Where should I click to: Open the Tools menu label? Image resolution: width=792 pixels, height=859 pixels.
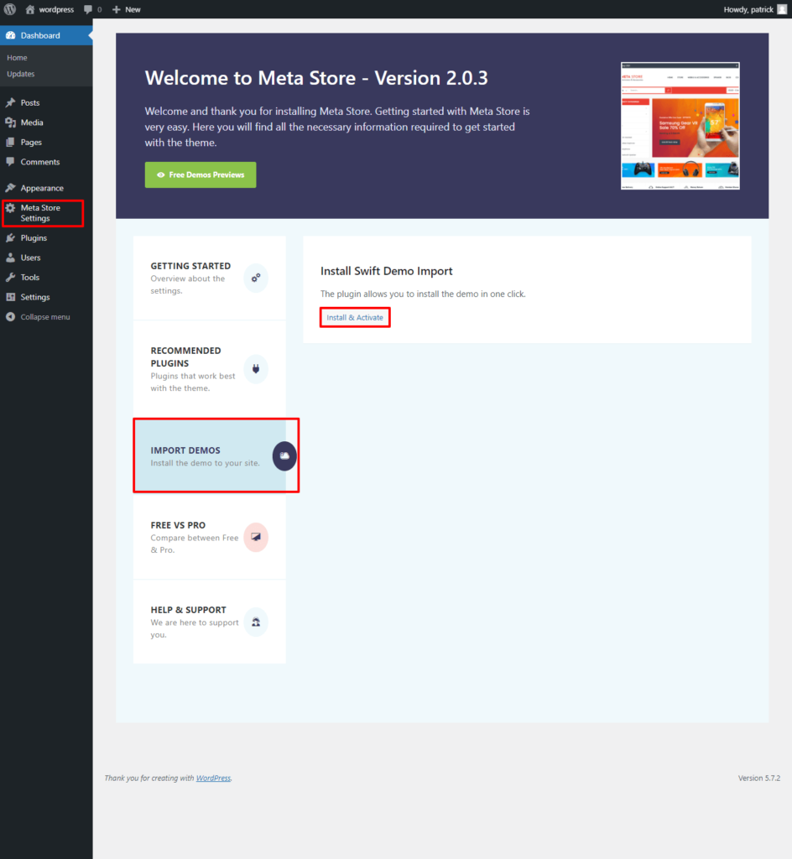(x=30, y=278)
